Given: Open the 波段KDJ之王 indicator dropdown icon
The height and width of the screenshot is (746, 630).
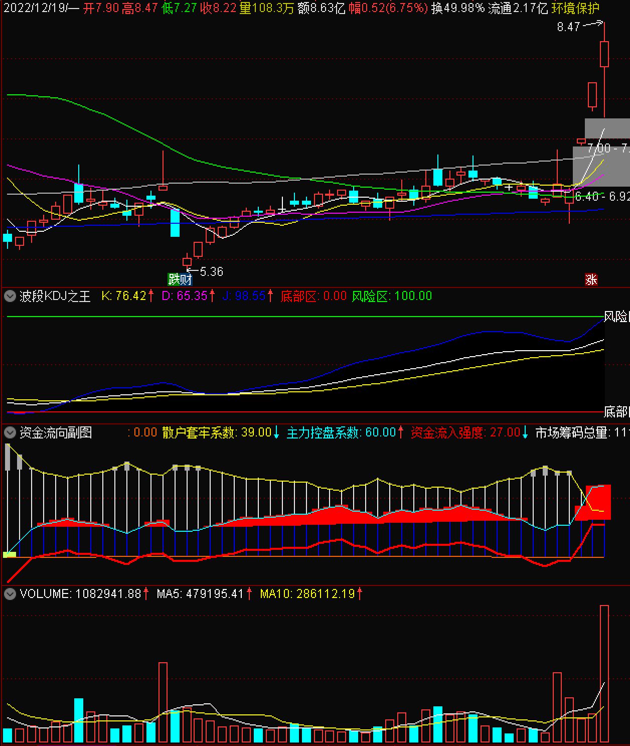Looking at the screenshot, I should [x=10, y=296].
